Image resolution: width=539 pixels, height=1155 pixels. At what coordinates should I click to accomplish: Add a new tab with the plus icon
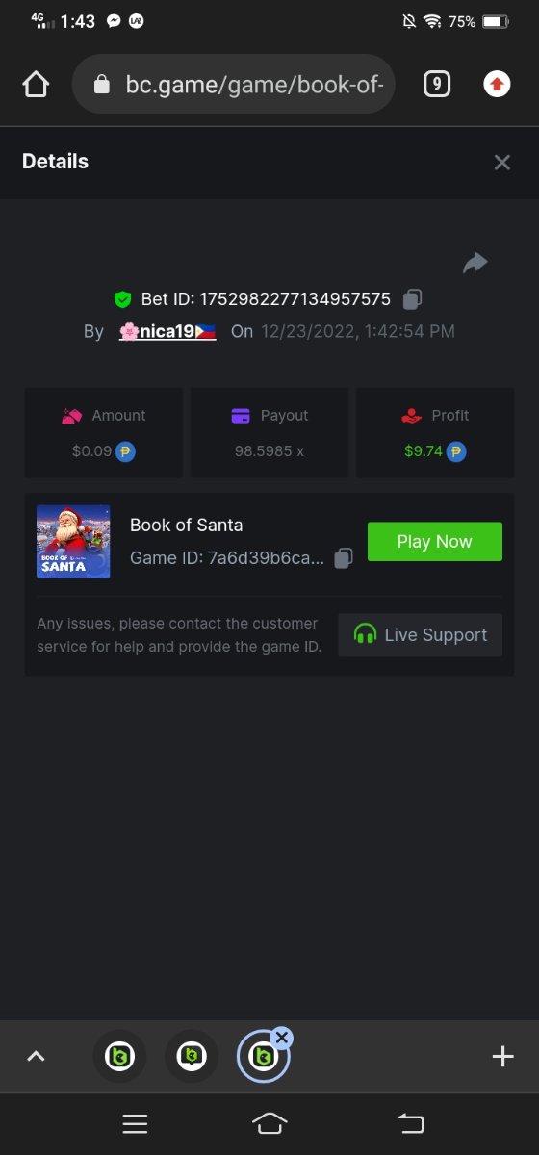[502, 1057]
